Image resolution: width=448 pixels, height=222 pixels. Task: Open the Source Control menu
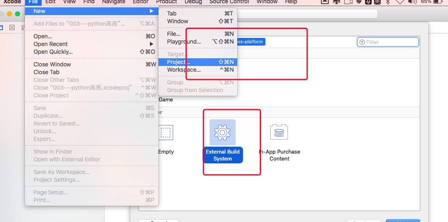[x=229, y=2]
